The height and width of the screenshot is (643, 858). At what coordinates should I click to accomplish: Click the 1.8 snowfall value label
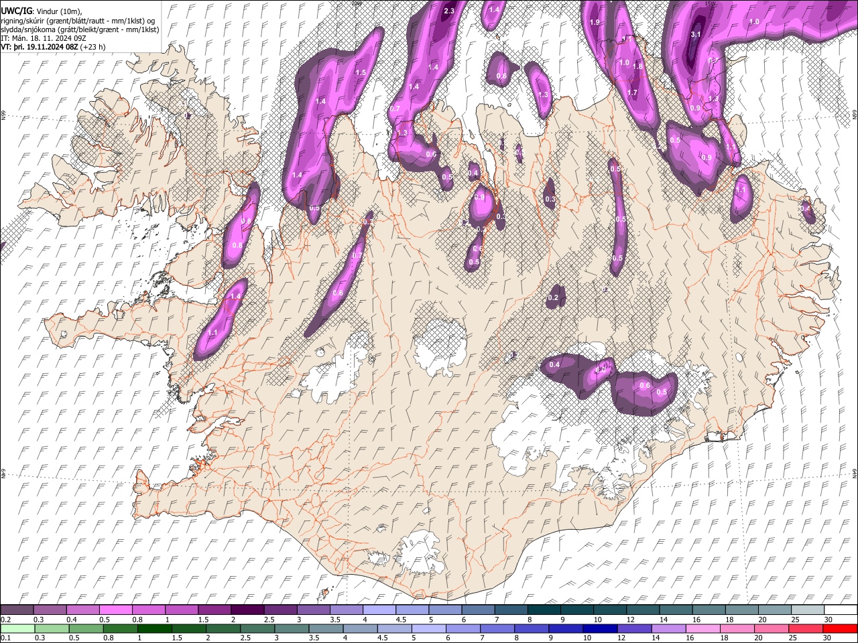[x=638, y=67]
